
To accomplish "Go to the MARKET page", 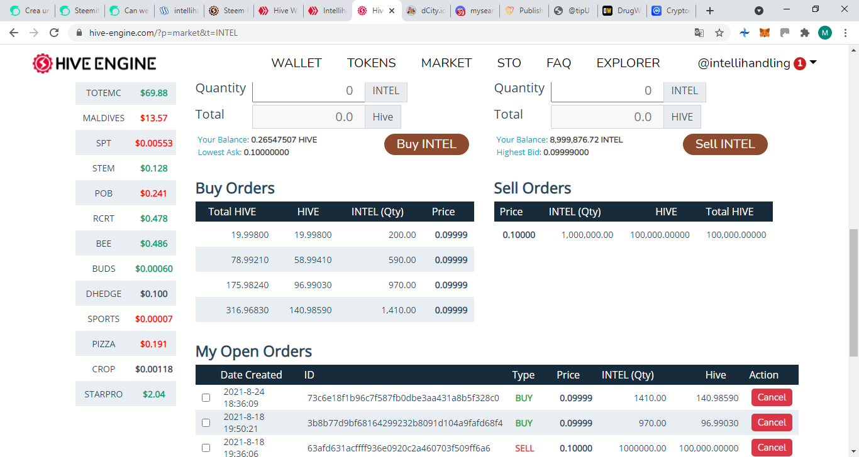I will [446, 63].
